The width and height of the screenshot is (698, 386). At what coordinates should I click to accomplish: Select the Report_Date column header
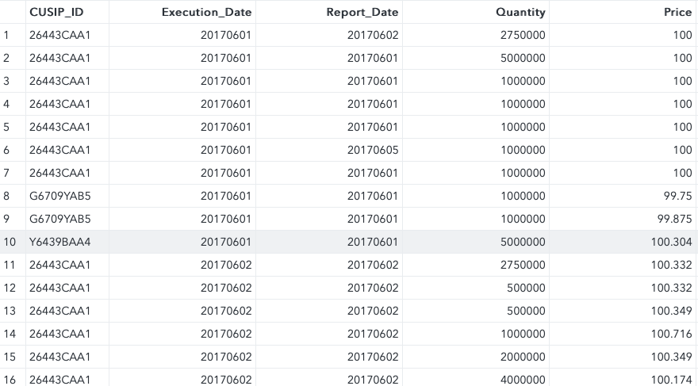pyautogui.click(x=362, y=12)
